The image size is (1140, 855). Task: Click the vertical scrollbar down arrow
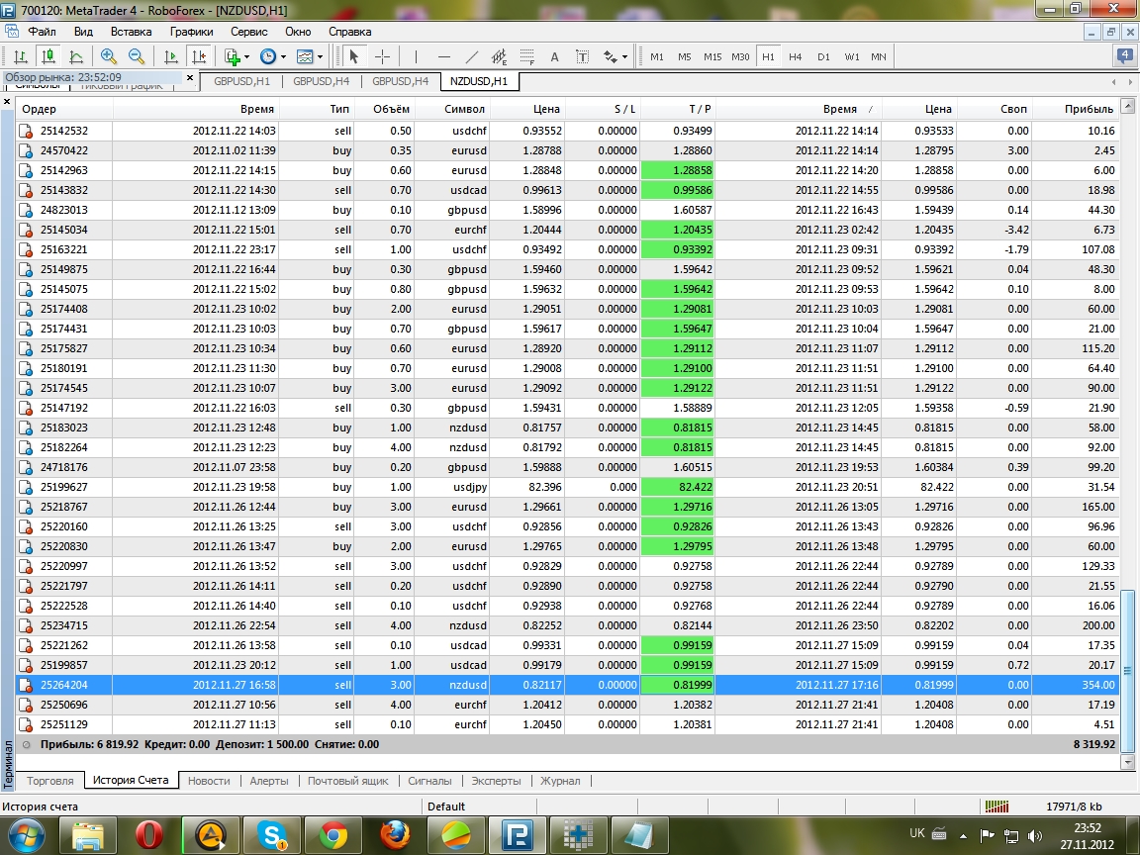pos(1128,763)
